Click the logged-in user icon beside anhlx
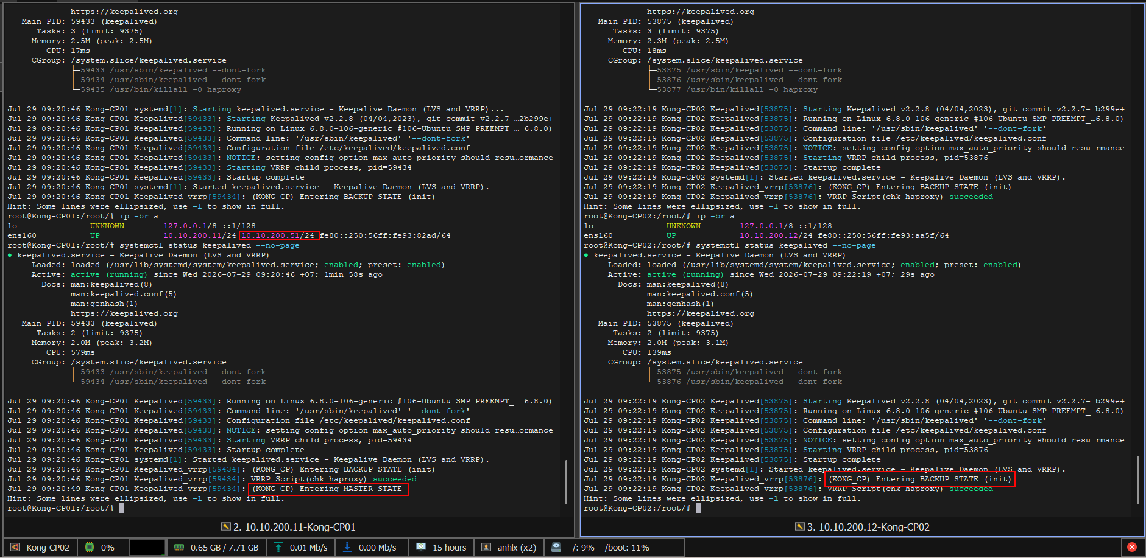Image resolution: width=1146 pixels, height=558 pixels. tap(486, 548)
